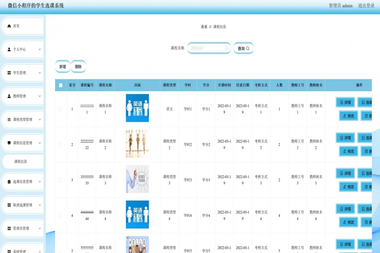
Task: Expand the 取消选课管理 chevron
Action: [x=40, y=205]
